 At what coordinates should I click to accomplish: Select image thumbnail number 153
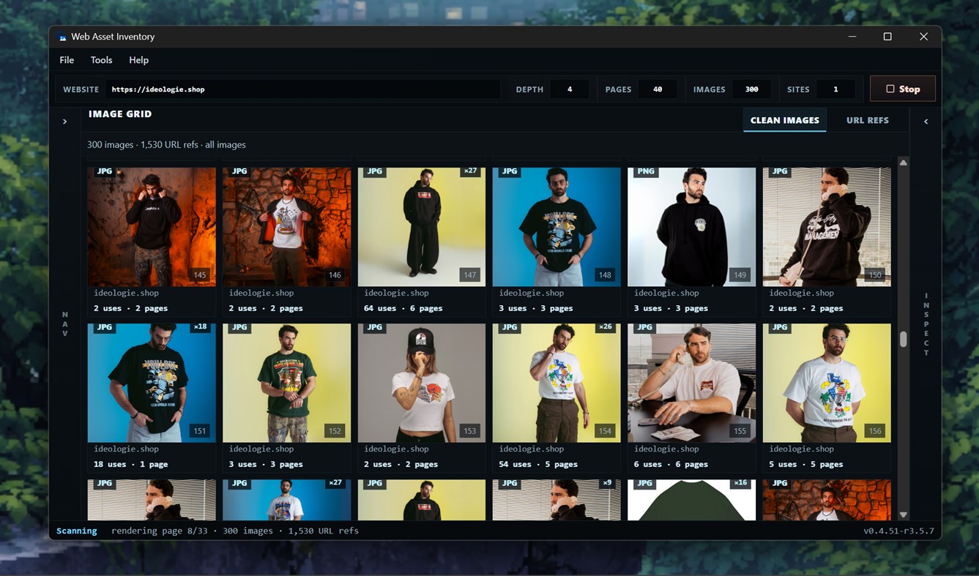pyautogui.click(x=422, y=383)
